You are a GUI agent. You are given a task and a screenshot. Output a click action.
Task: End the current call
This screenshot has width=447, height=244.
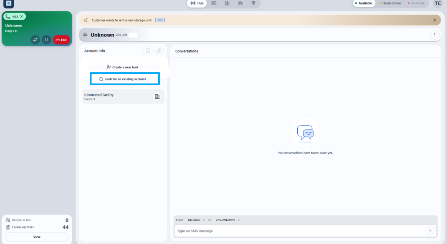tap(61, 40)
